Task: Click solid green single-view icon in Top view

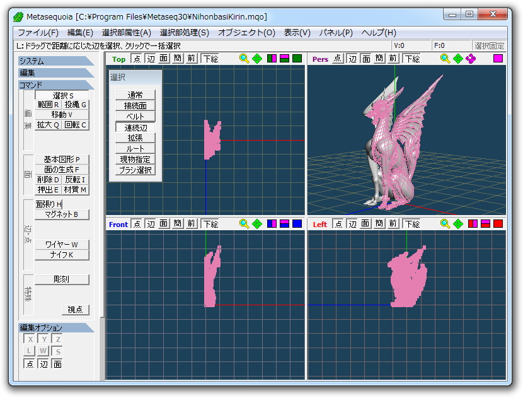Action: click(297, 59)
